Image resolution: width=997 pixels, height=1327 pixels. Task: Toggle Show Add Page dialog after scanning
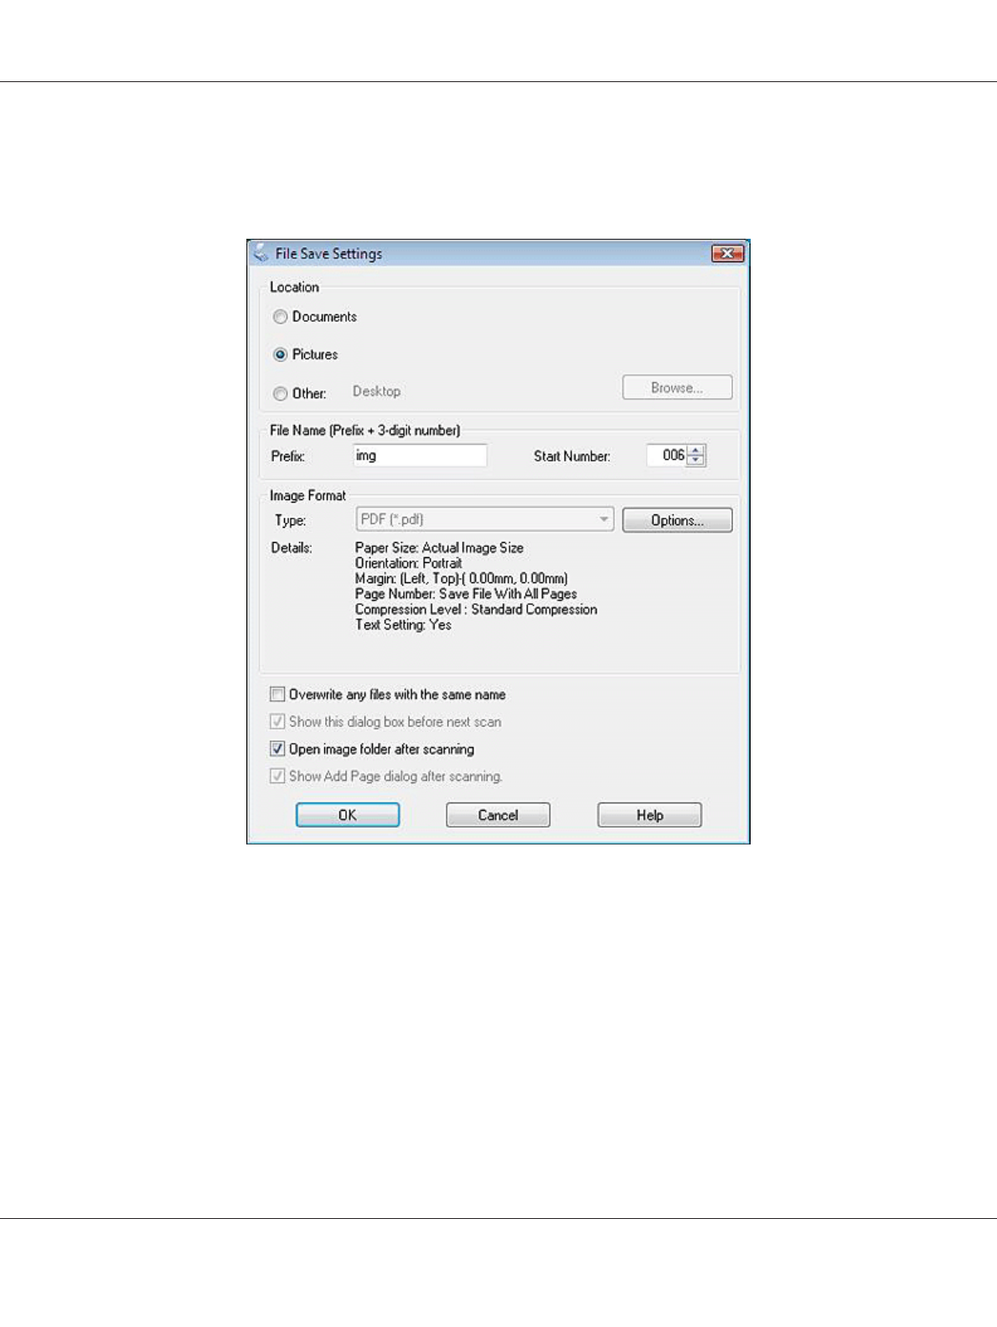277,777
